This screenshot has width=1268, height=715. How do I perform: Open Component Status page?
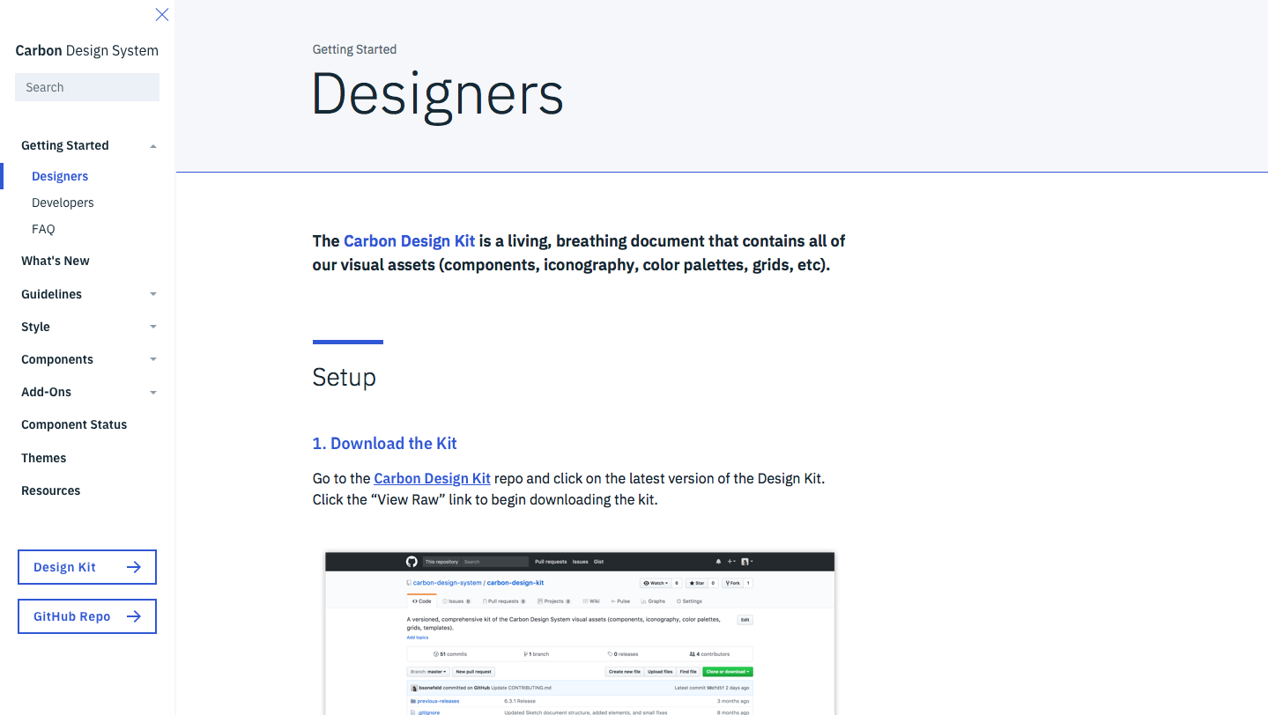click(x=74, y=424)
